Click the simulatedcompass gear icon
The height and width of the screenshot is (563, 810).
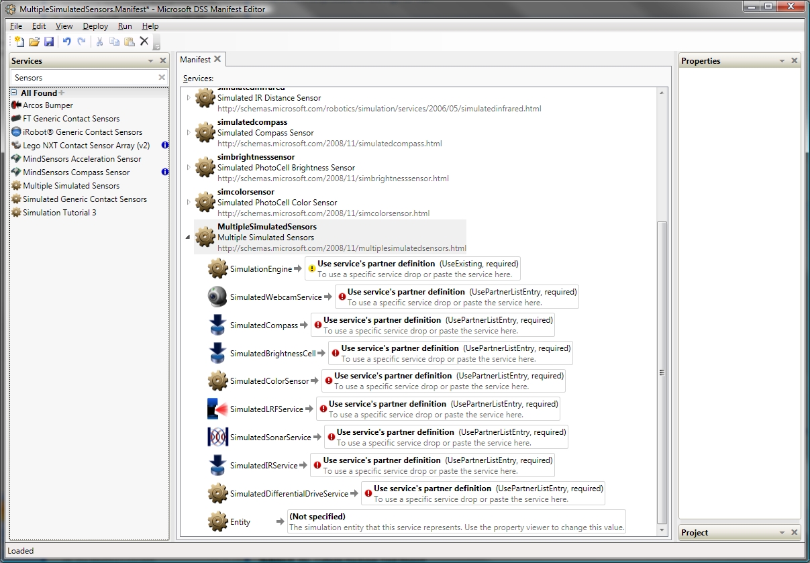tap(205, 132)
